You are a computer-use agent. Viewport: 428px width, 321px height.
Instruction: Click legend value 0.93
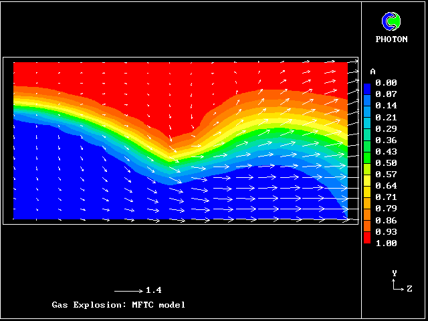(x=387, y=231)
